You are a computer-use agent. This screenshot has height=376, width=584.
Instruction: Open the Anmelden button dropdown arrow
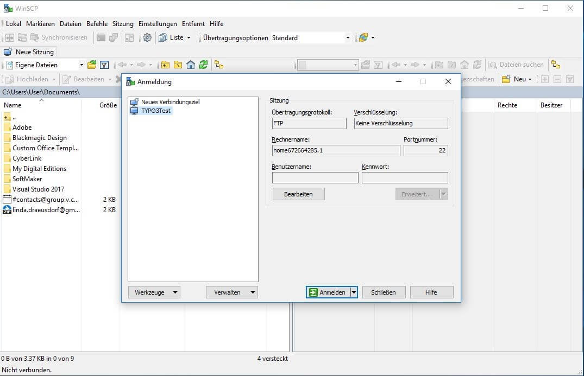coord(354,292)
